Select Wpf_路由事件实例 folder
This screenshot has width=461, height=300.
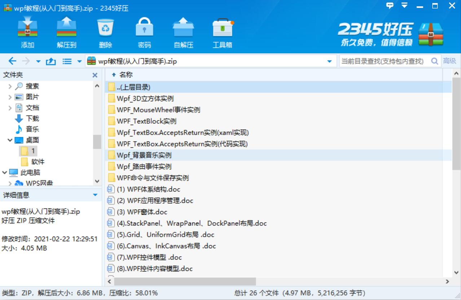click(278, 166)
